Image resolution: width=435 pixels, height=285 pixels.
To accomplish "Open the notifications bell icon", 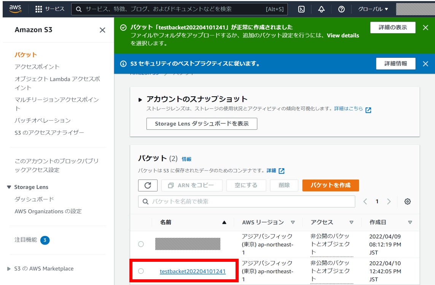I will pyautogui.click(x=321, y=9).
